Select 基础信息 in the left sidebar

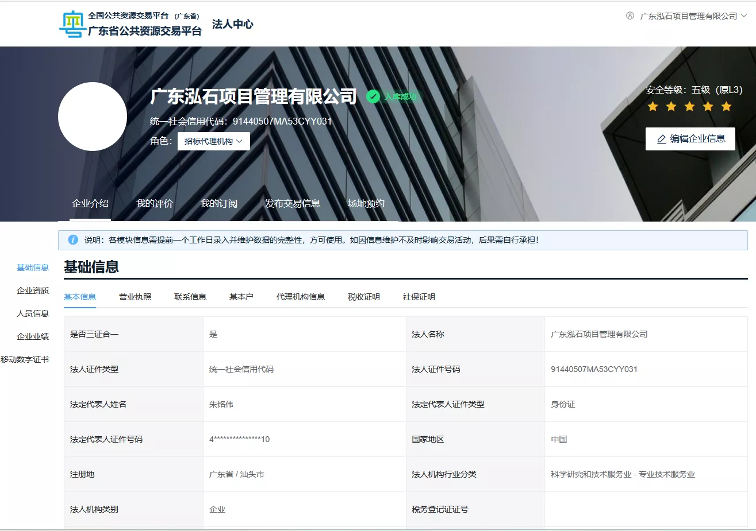click(x=33, y=268)
